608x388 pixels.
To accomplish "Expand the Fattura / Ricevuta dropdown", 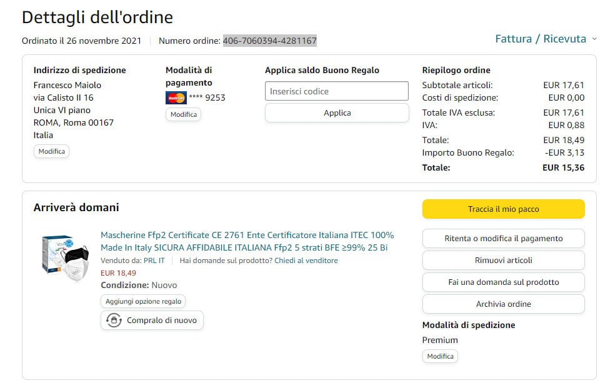I will tap(546, 39).
